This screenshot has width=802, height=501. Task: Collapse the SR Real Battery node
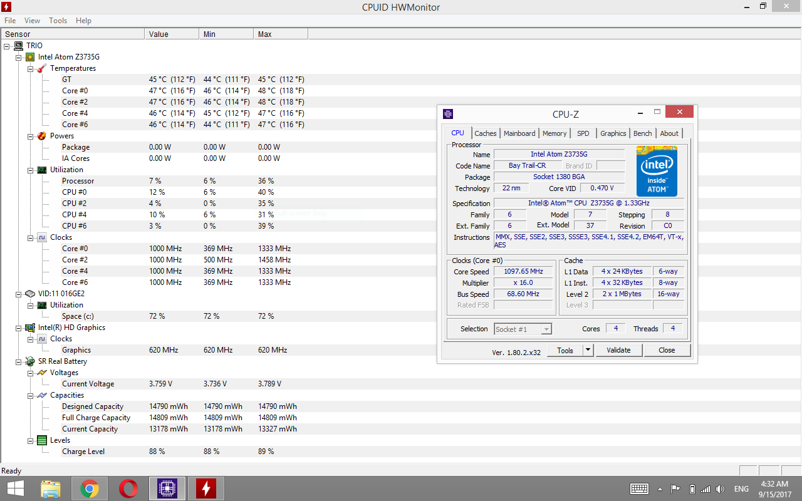click(19, 361)
